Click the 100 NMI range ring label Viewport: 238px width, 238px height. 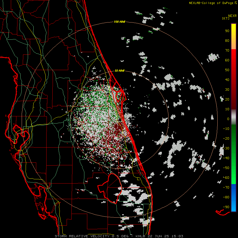pyautogui.click(x=120, y=22)
